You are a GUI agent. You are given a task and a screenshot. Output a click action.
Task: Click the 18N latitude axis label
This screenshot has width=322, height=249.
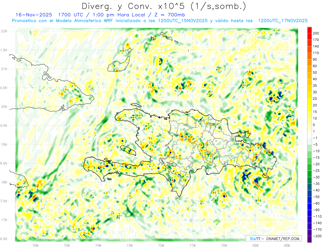point(4,182)
